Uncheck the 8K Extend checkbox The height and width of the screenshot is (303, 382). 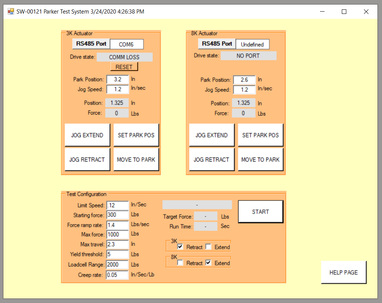click(208, 263)
